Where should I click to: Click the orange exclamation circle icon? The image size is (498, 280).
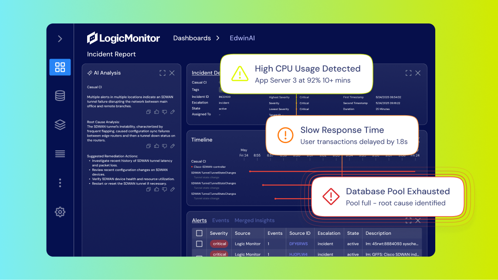tap(285, 135)
